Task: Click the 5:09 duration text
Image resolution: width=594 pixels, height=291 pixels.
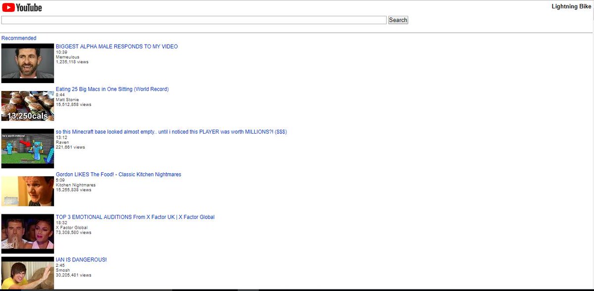Action: click(60, 180)
